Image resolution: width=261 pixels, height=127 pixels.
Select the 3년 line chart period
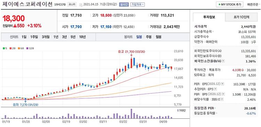click(x=64, y=37)
